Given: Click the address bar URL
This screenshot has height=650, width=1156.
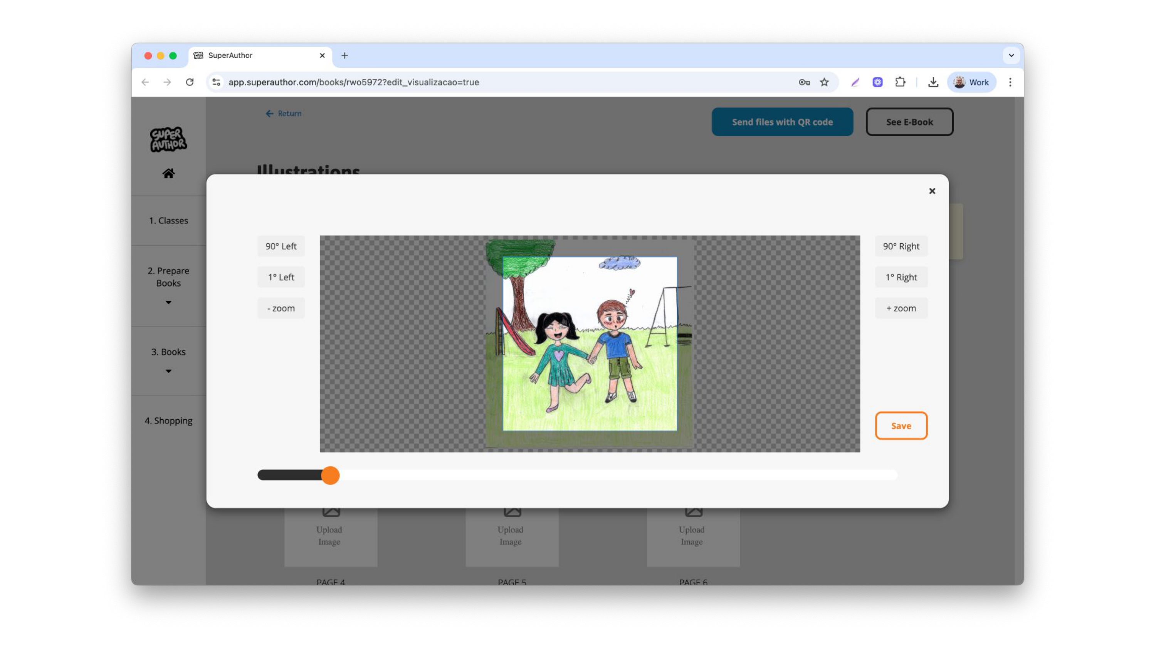Looking at the screenshot, I should click(x=354, y=82).
